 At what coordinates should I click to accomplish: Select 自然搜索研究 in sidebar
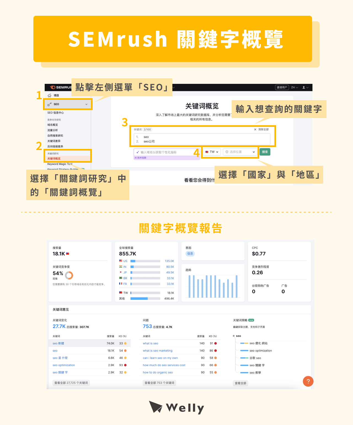[x=55, y=136]
